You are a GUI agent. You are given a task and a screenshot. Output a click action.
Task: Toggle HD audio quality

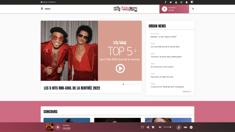pyautogui.click(x=185, y=127)
